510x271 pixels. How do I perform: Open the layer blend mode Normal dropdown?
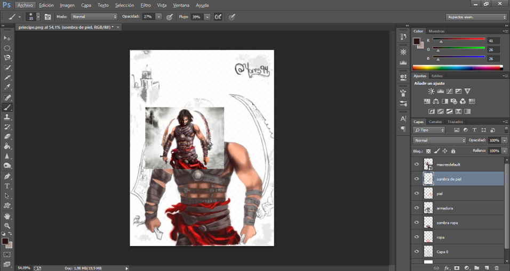click(440, 141)
